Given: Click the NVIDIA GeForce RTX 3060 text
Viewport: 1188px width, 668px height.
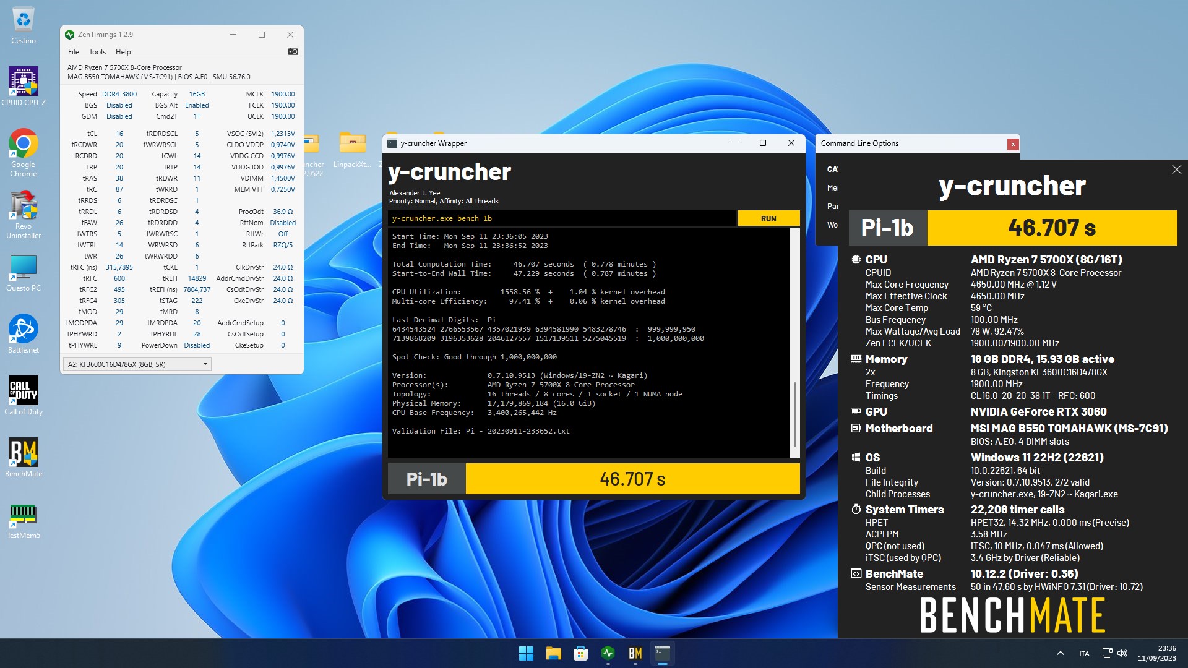Looking at the screenshot, I should click(x=1038, y=412).
